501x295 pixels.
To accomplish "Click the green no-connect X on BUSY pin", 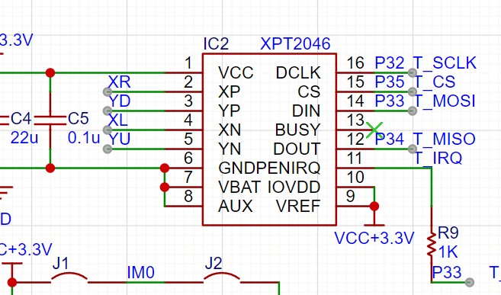I will click(x=374, y=130).
